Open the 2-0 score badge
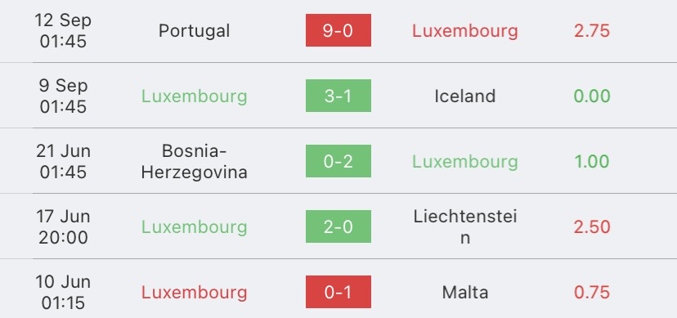The width and height of the screenshot is (677, 318). coord(338,226)
